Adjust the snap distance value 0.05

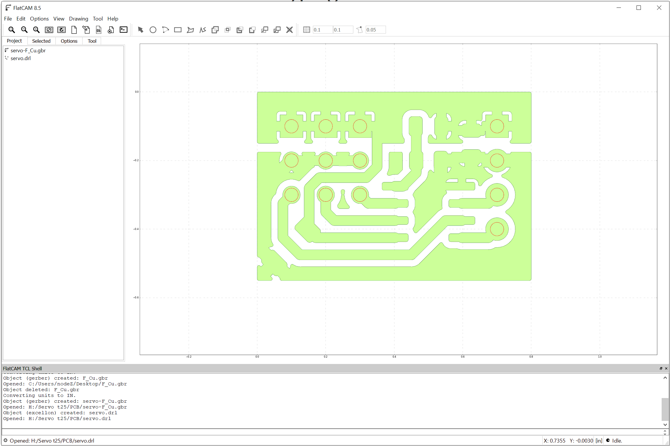pos(376,30)
